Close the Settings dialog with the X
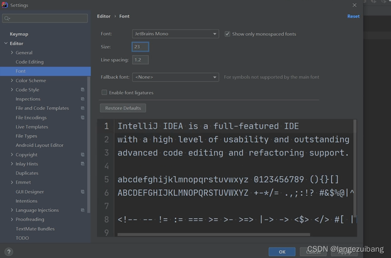 pos(354,5)
